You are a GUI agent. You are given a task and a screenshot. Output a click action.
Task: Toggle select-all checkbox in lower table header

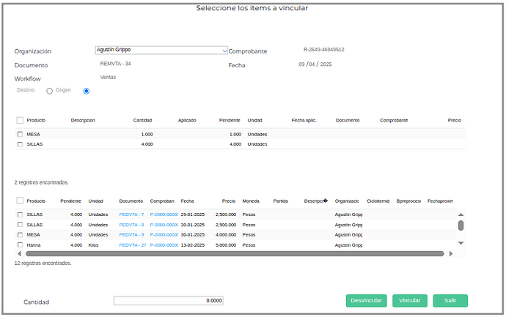tap(20, 201)
